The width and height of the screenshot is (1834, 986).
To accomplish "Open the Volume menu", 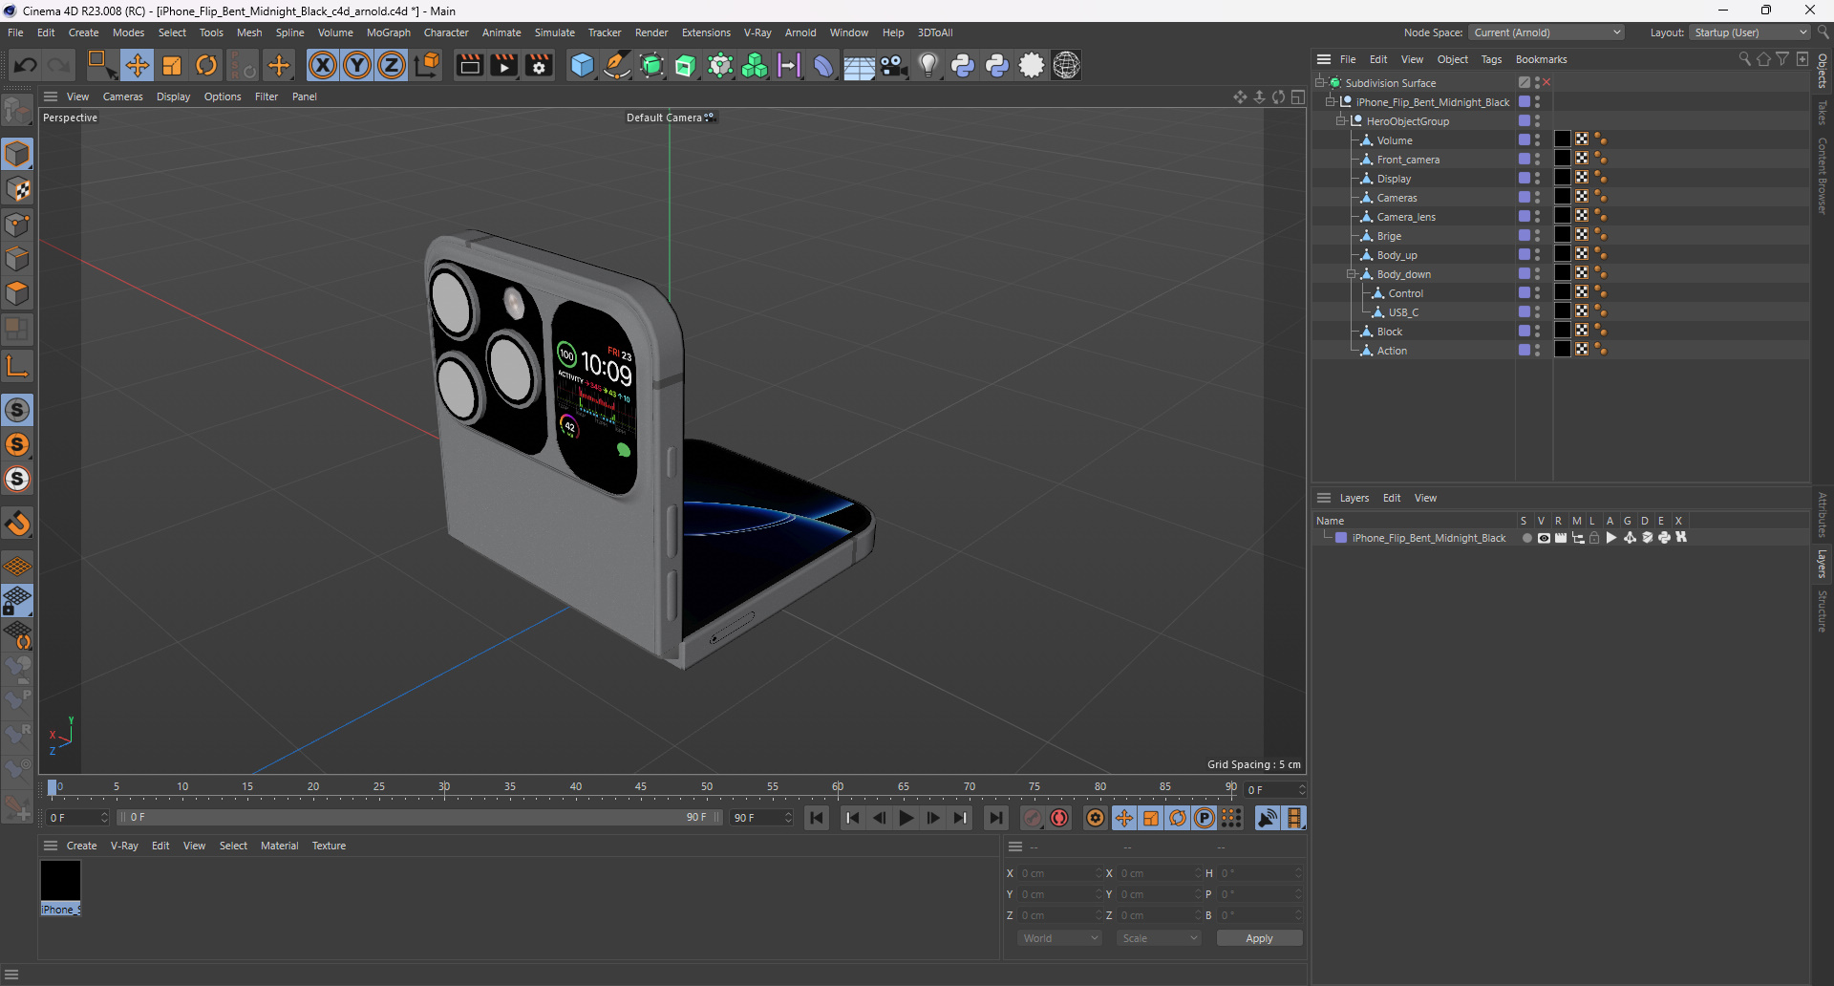I will coord(335,32).
